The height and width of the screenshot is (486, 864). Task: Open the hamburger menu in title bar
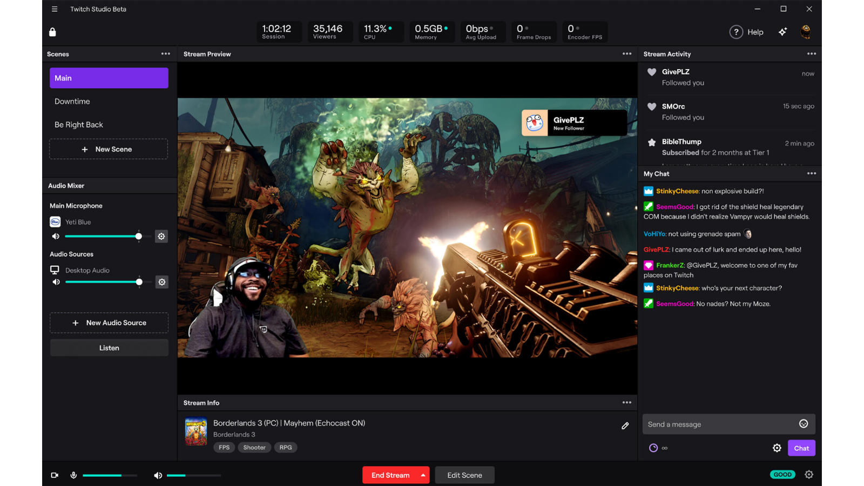coord(55,9)
